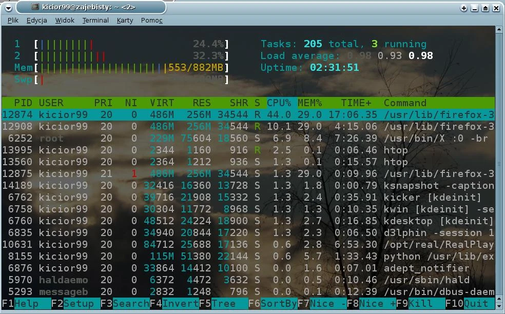Click the Swp usage meter bar

131,80
